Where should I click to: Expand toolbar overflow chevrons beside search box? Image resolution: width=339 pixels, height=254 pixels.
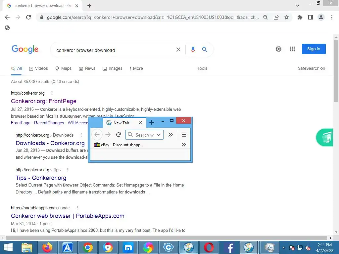click(170, 135)
